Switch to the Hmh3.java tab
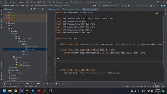The width and height of the screenshot is (167, 94). (x=55, y=9)
